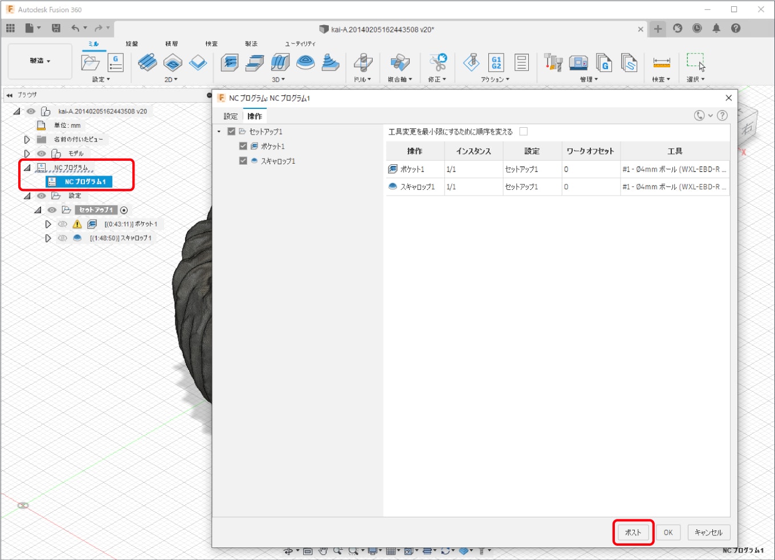Click the new Setup folder icon

(91, 63)
